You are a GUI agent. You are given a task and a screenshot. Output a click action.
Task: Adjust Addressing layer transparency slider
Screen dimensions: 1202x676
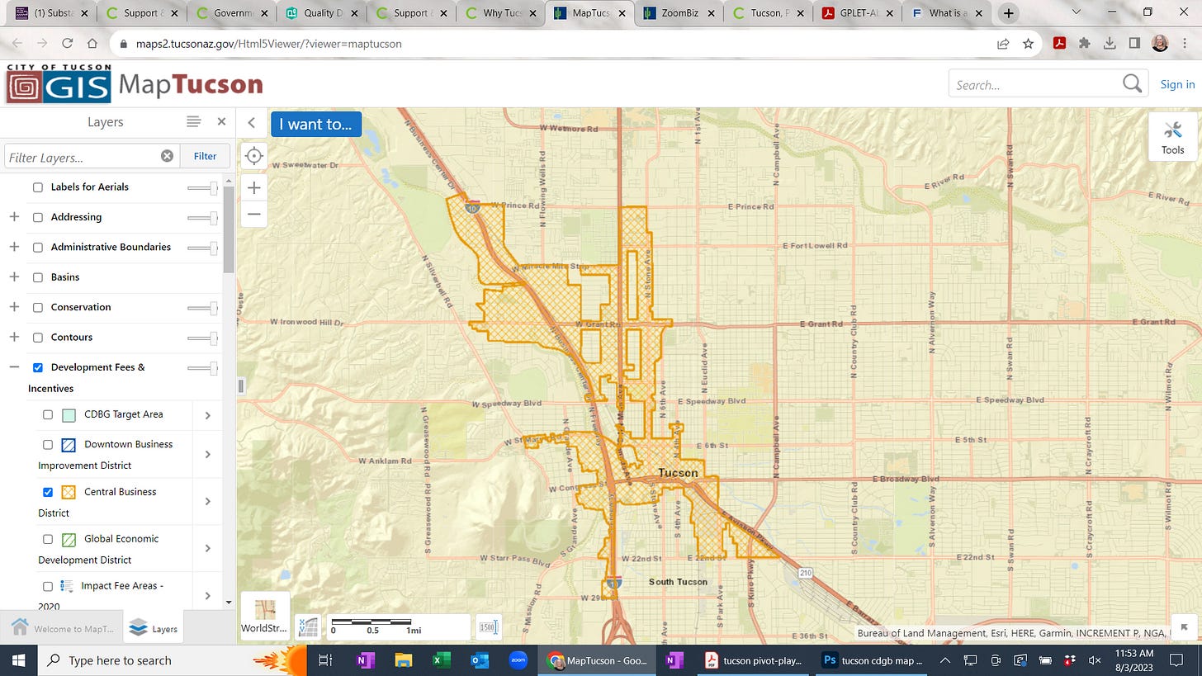202,218
